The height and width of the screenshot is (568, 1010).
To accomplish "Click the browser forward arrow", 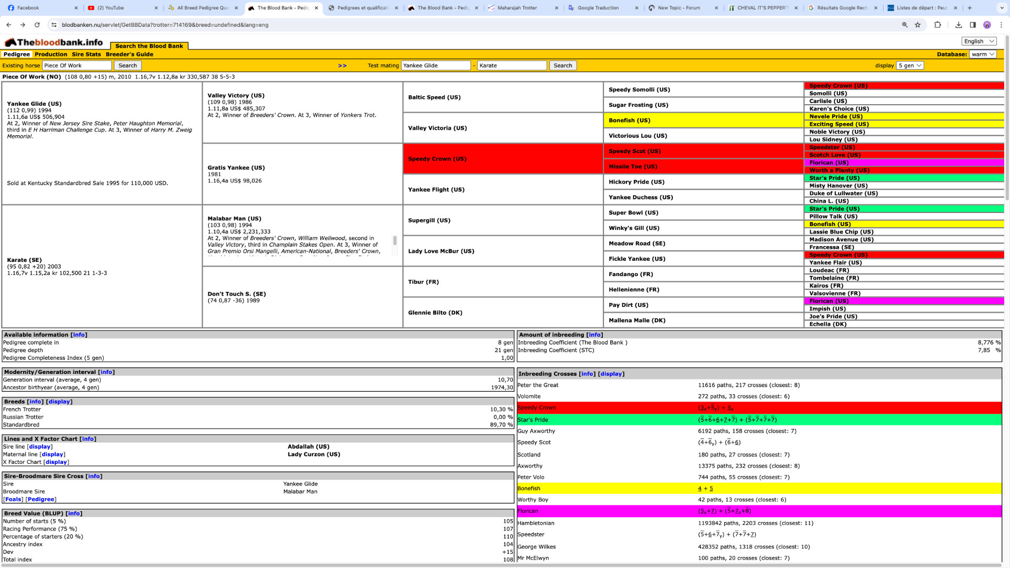I will tap(23, 25).
